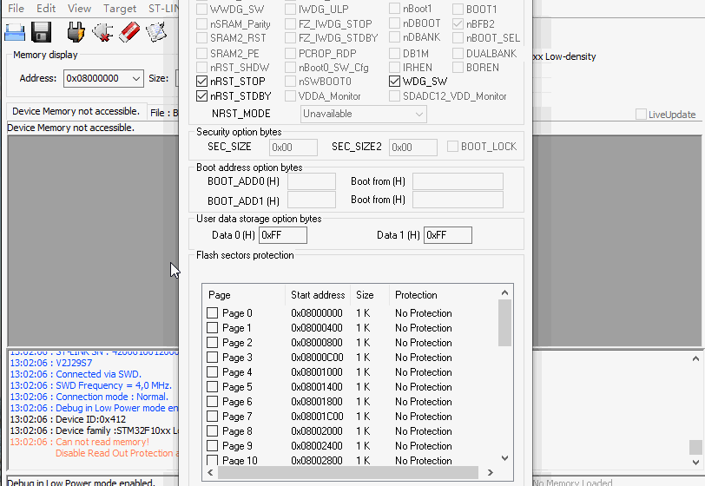Screen dimensions: 705x486
Task: Click the log line SWD Frequency = 4,0 MHz.
Action: point(91,385)
